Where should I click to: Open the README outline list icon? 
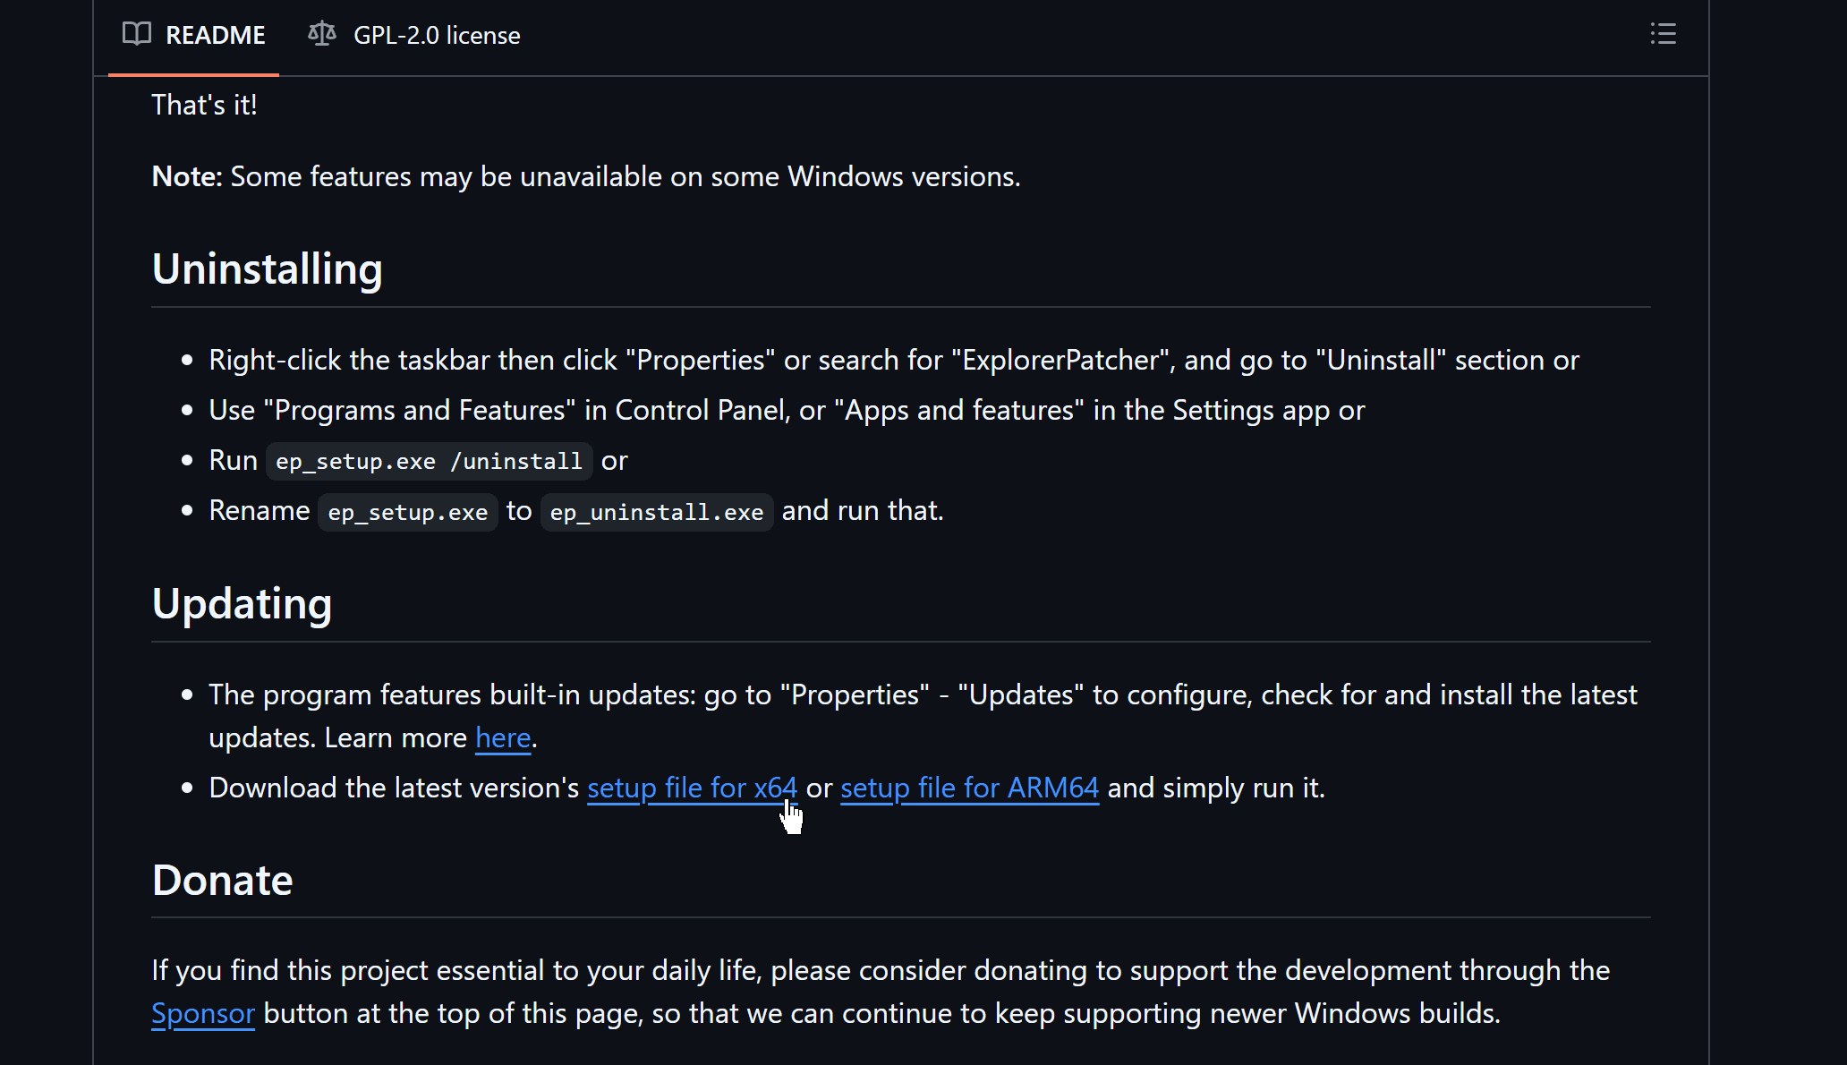click(1663, 34)
